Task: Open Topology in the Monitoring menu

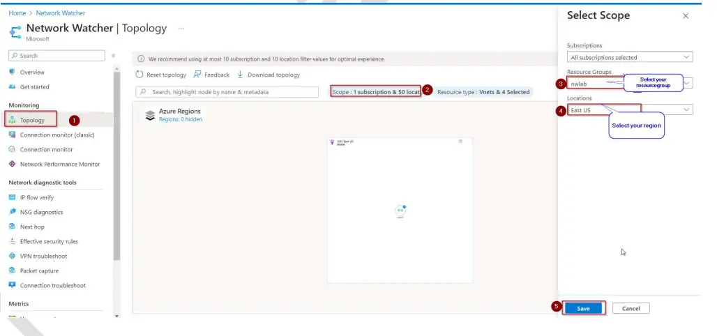Action: coord(32,120)
